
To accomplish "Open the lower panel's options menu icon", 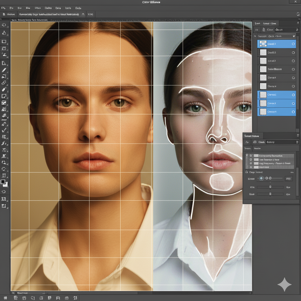I will [297, 136].
